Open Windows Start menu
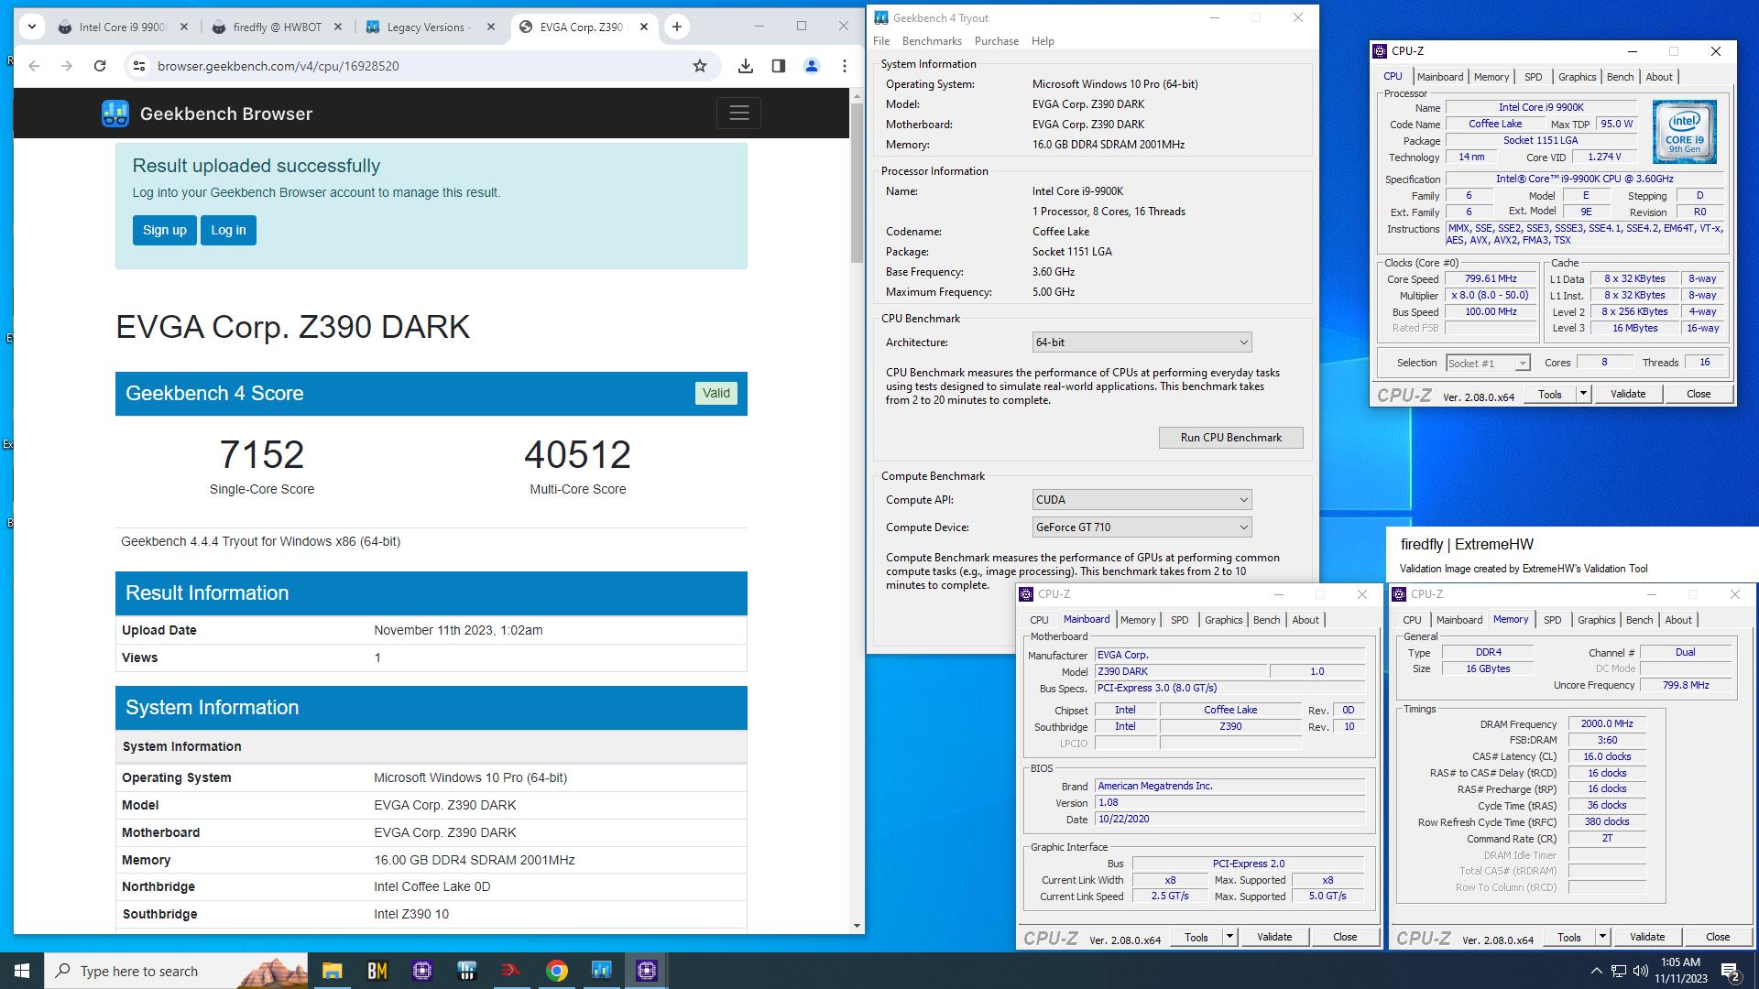1759x989 pixels. (x=22, y=971)
